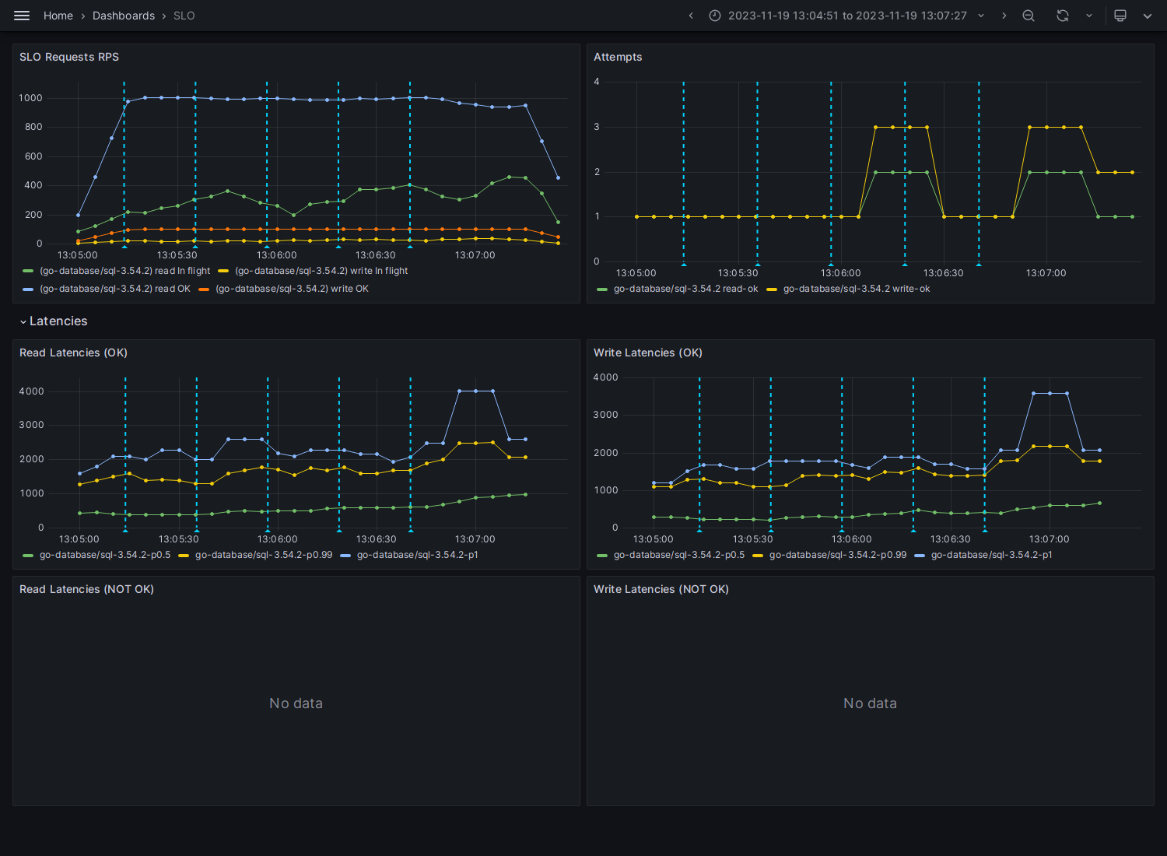The width and height of the screenshot is (1167, 856).
Task: Toggle 'read In flight' series in RPS legend
Action: 125,271
